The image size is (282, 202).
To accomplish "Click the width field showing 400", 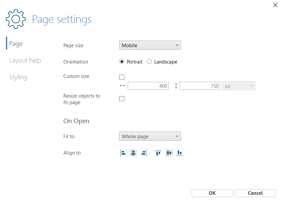I will 148,86.
